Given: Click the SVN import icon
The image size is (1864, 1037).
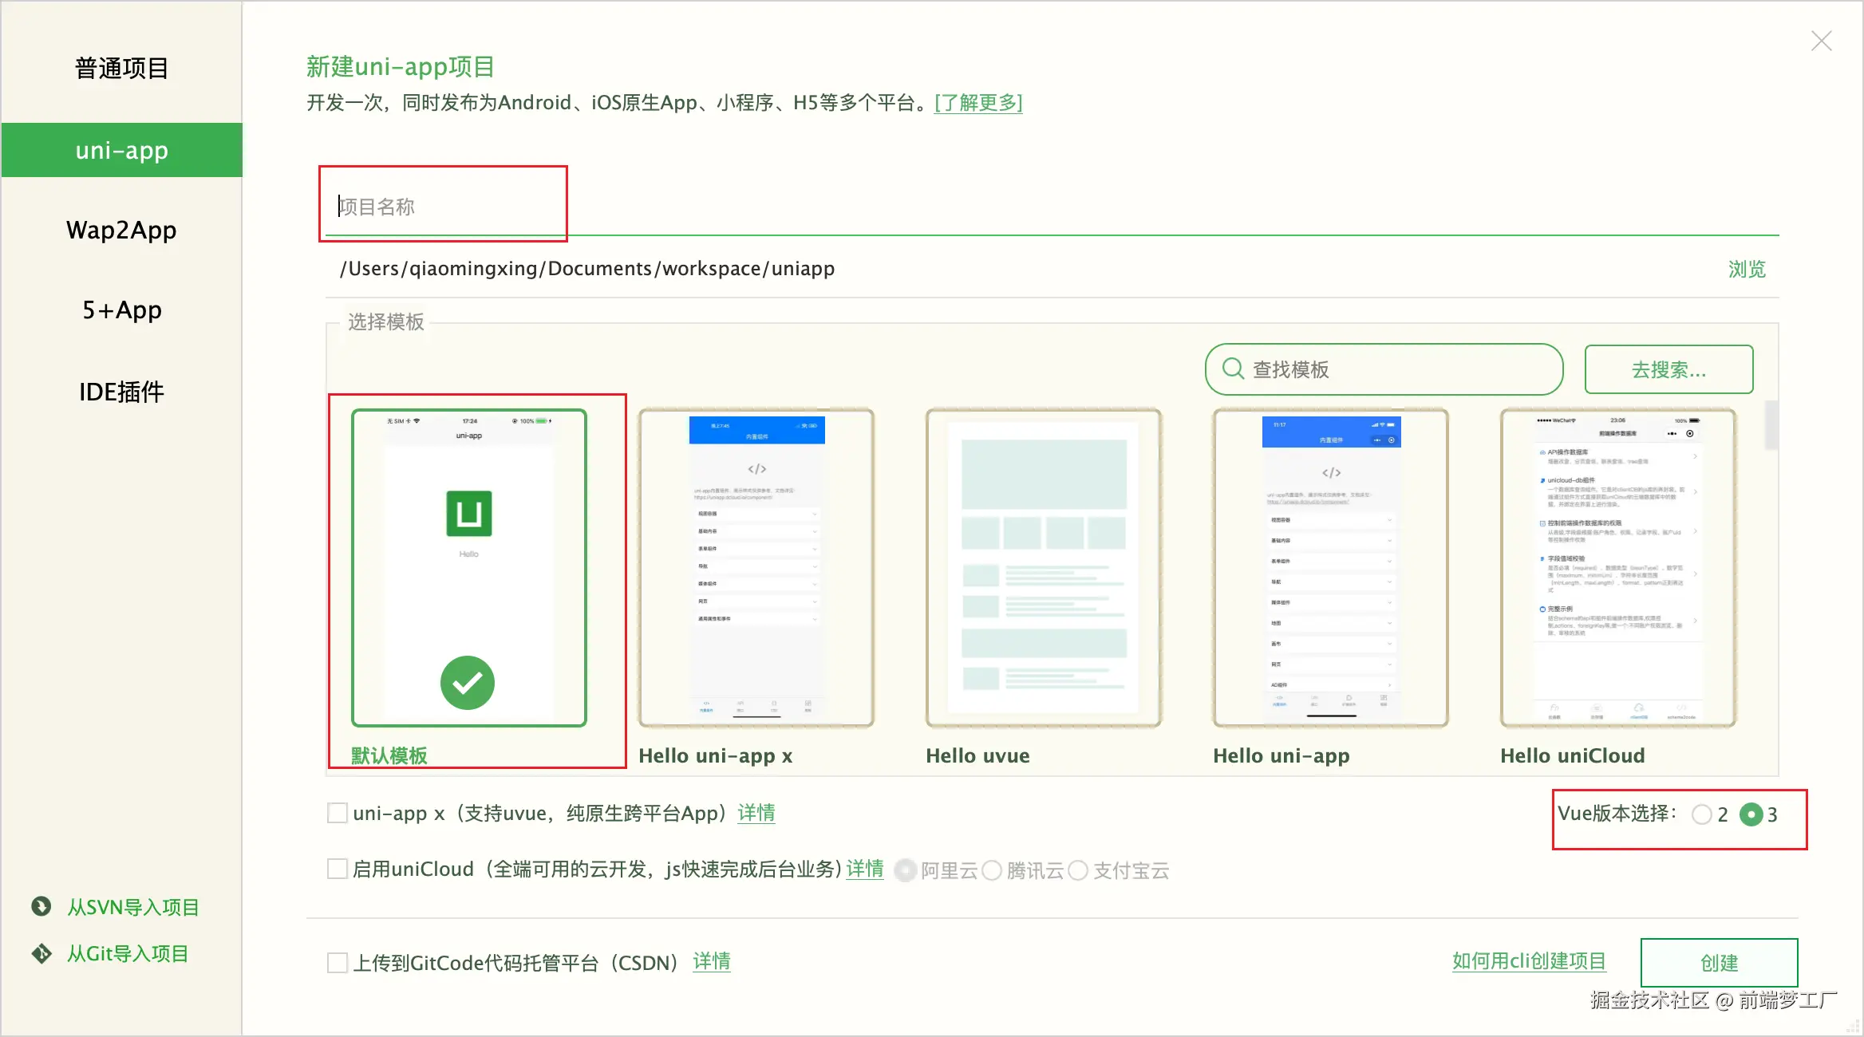Looking at the screenshot, I should point(41,907).
